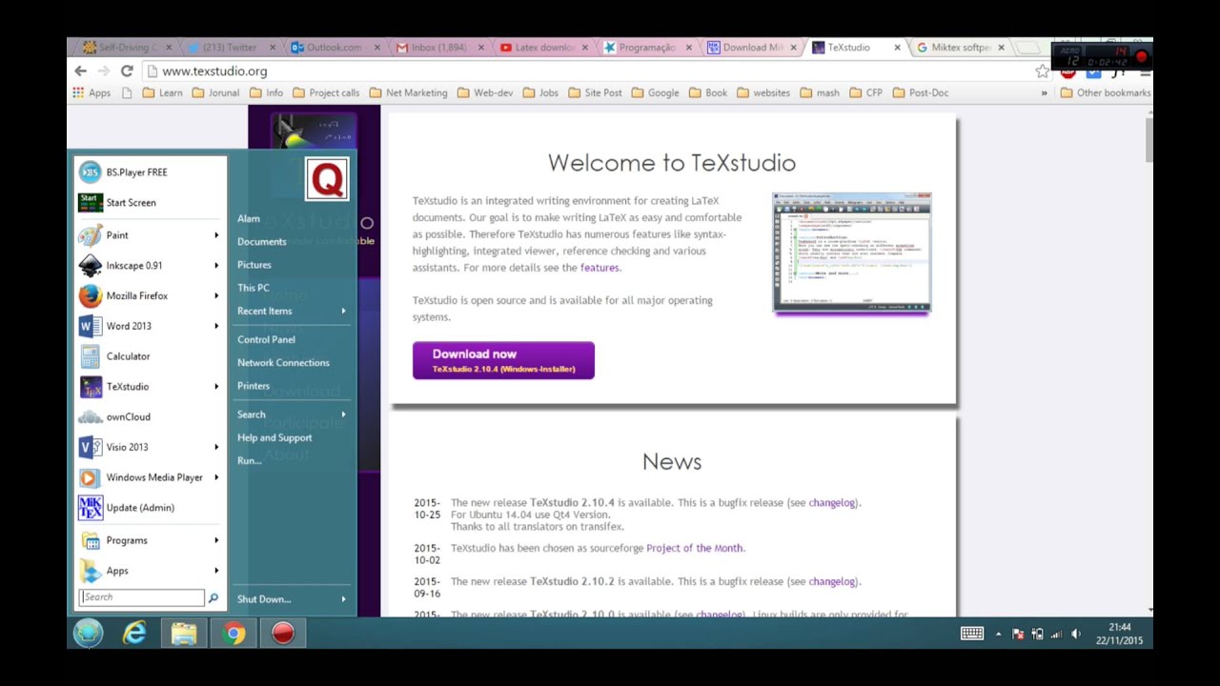
Task: Expand the Word 2013 recent files arrow
Action: (x=216, y=326)
